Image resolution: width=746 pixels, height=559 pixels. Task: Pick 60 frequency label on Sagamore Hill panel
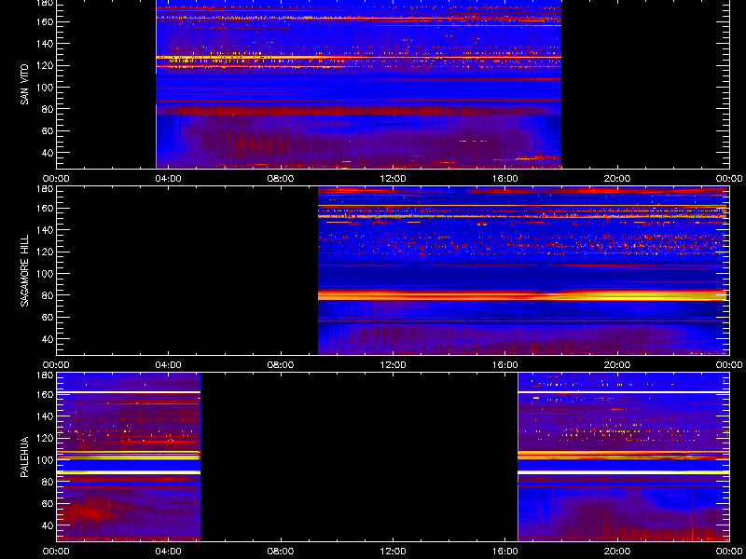tap(48, 318)
